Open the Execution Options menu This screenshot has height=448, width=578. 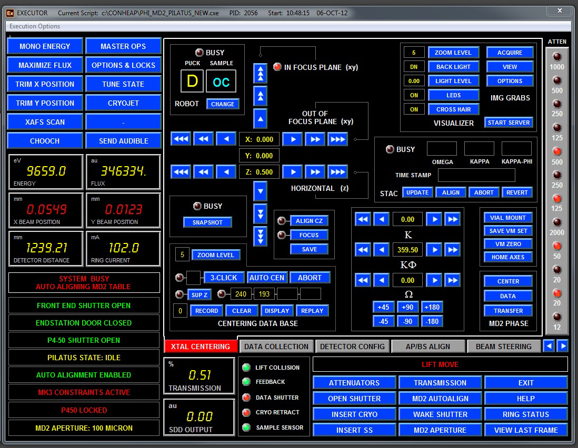click(35, 26)
